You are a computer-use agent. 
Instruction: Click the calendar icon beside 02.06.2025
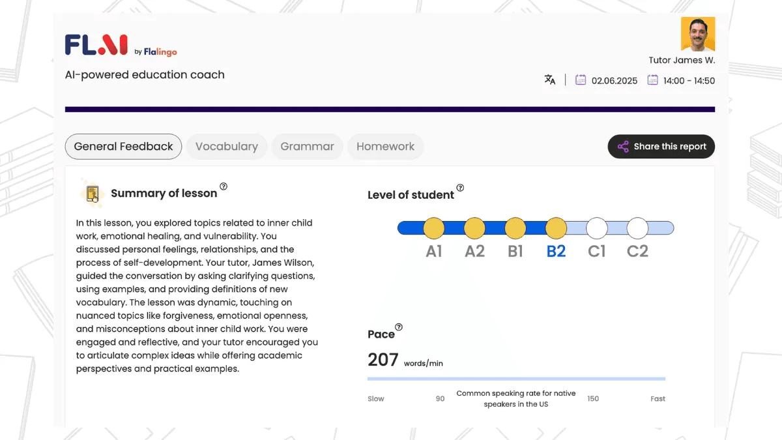pyautogui.click(x=581, y=80)
